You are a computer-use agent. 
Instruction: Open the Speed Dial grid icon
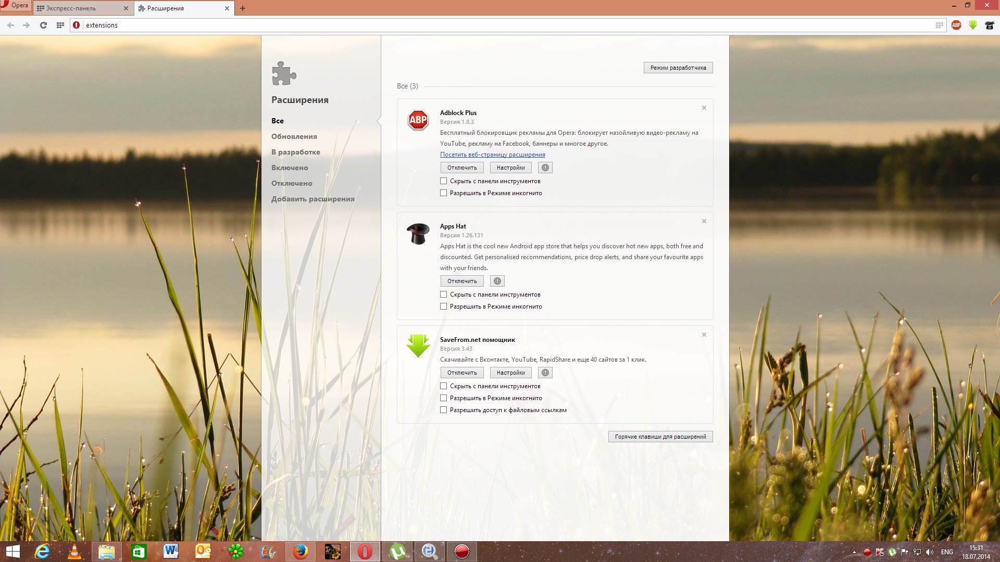60,25
